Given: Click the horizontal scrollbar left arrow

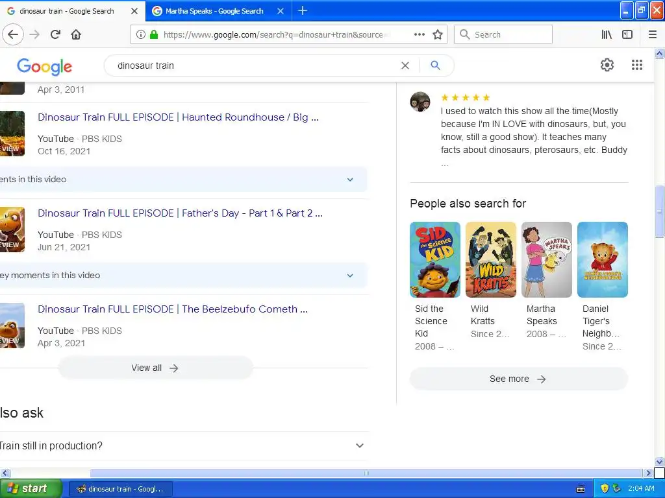Looking at the screenshot, I should click(5, 473).
